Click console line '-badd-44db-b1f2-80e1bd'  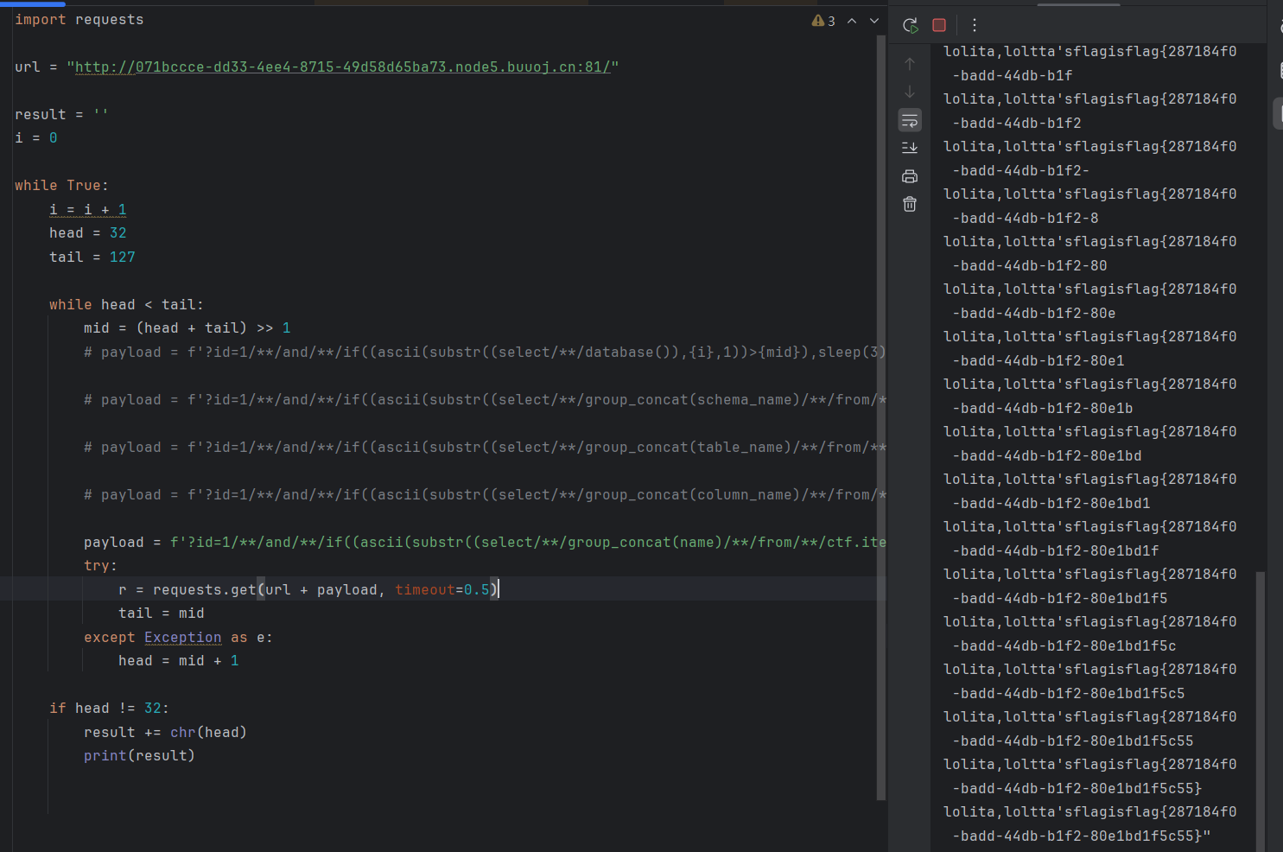tap(1046, 456)
